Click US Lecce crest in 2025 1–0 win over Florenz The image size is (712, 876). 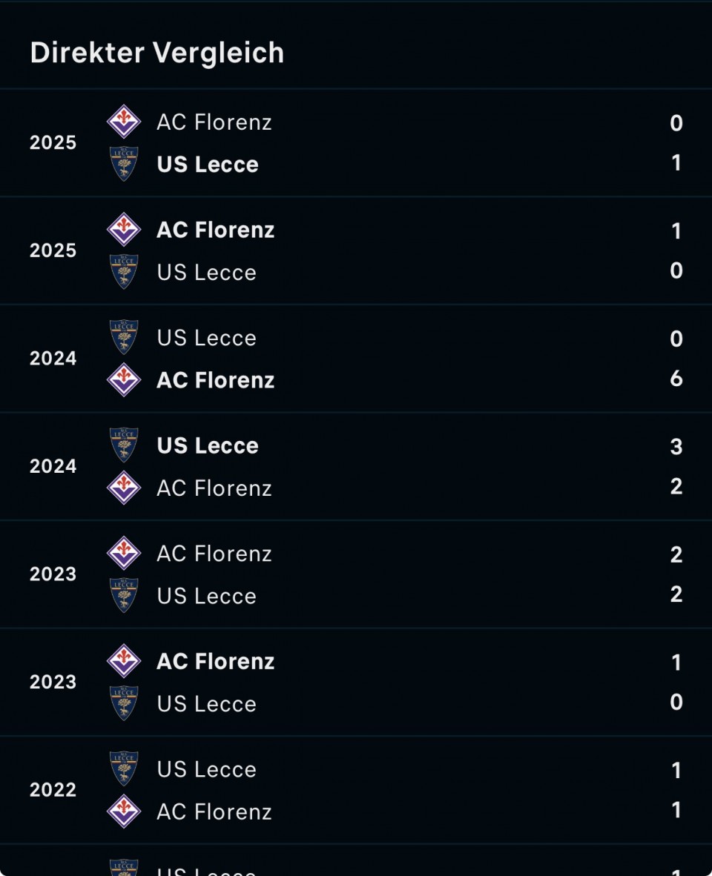pos(124,164)
